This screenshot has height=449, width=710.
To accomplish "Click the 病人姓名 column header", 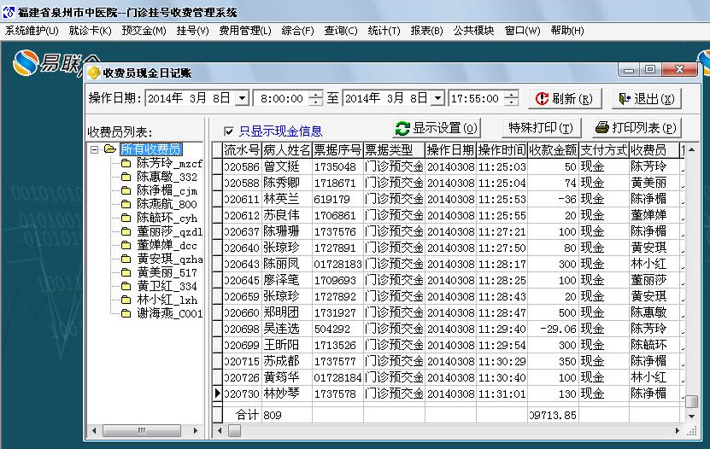I will (x=287, y=150).
